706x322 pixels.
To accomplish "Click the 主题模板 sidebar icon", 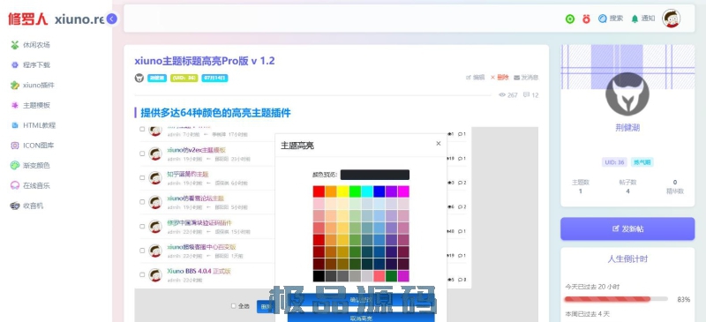I will tap(15, 105).
